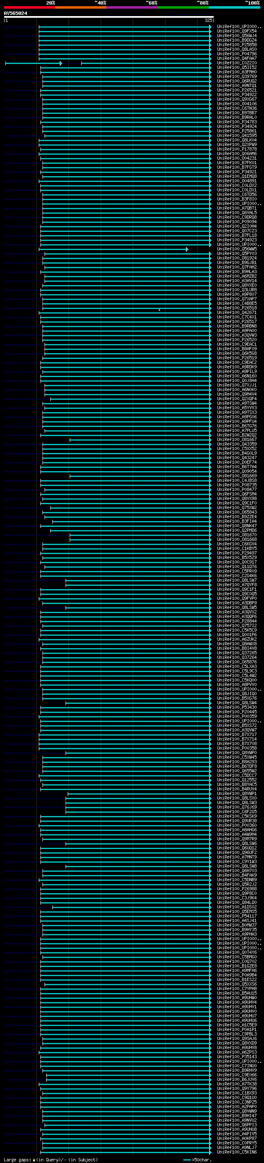
Task: Select hit UniRef100_C5KIN6
Action: tap(236, 1152)
